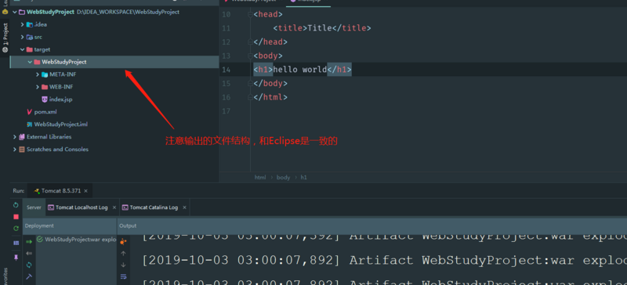Select the index.jsp file name
The height and width of the screenshot is (285, 627).
click(61, 99)
